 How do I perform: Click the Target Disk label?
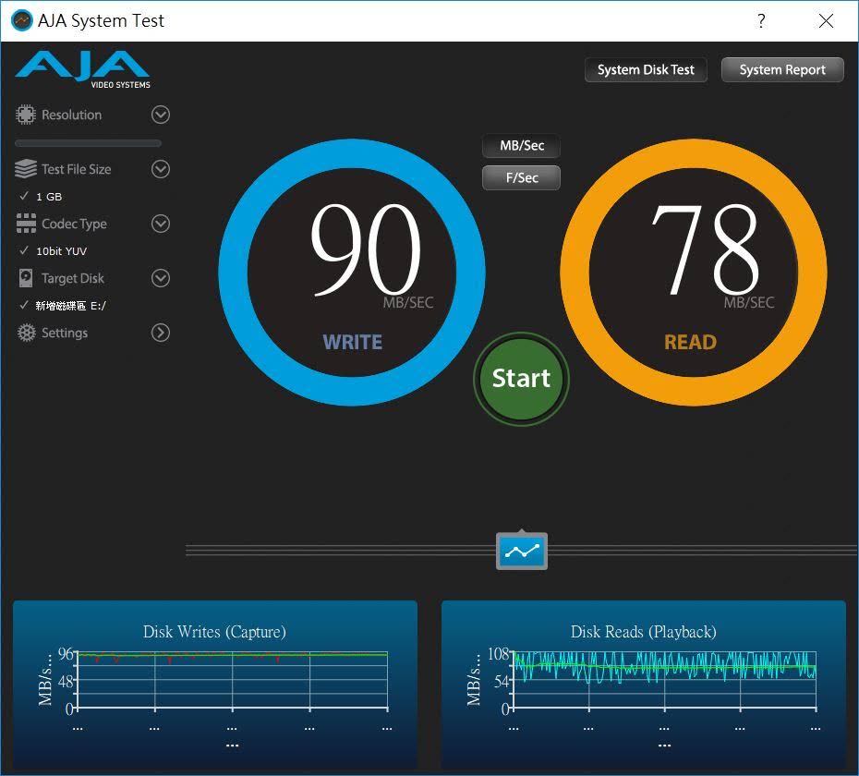(x=73, y=278)
